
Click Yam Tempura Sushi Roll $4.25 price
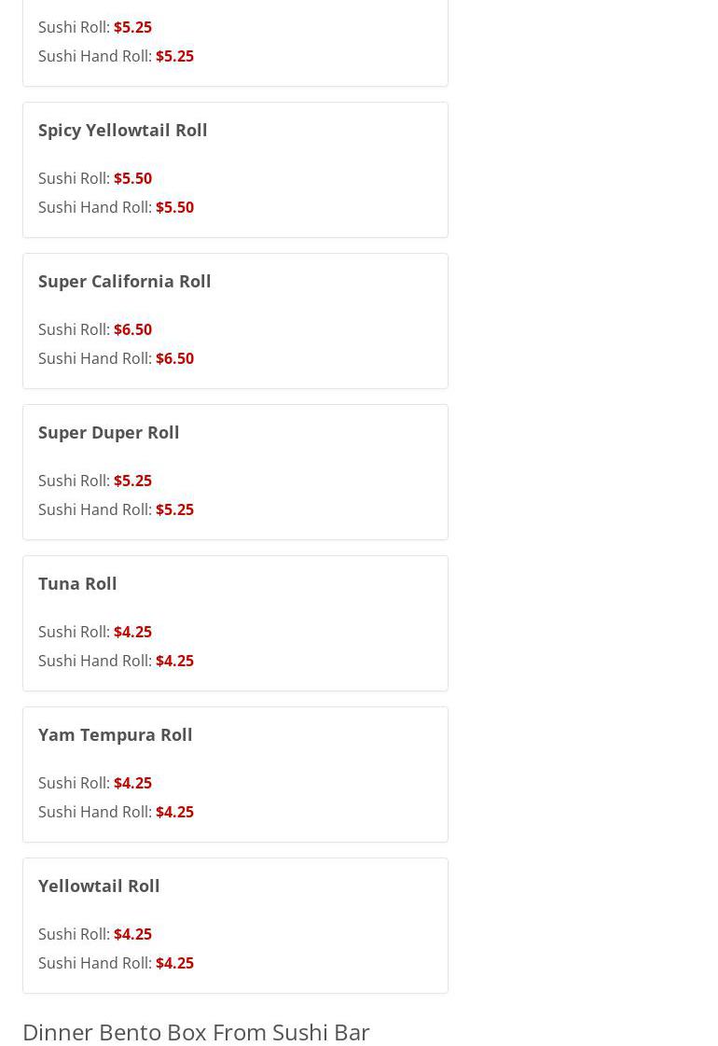[x=132, y=783]
